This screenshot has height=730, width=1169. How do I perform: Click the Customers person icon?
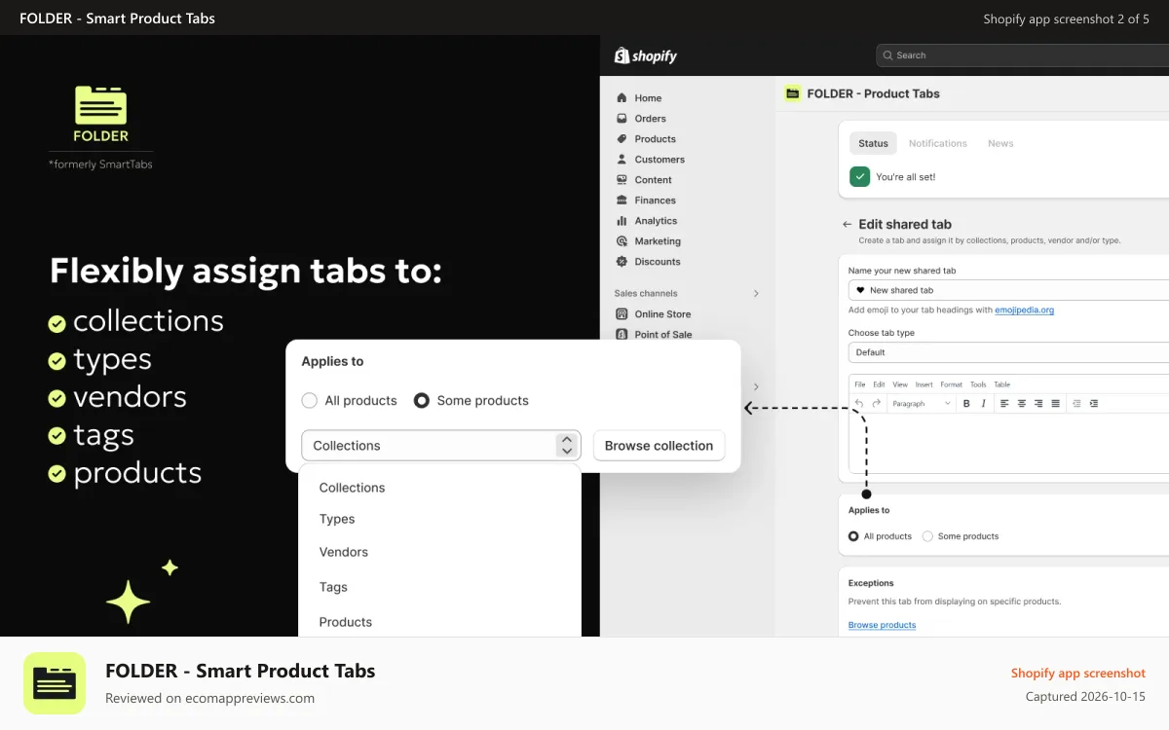[622, 160]
